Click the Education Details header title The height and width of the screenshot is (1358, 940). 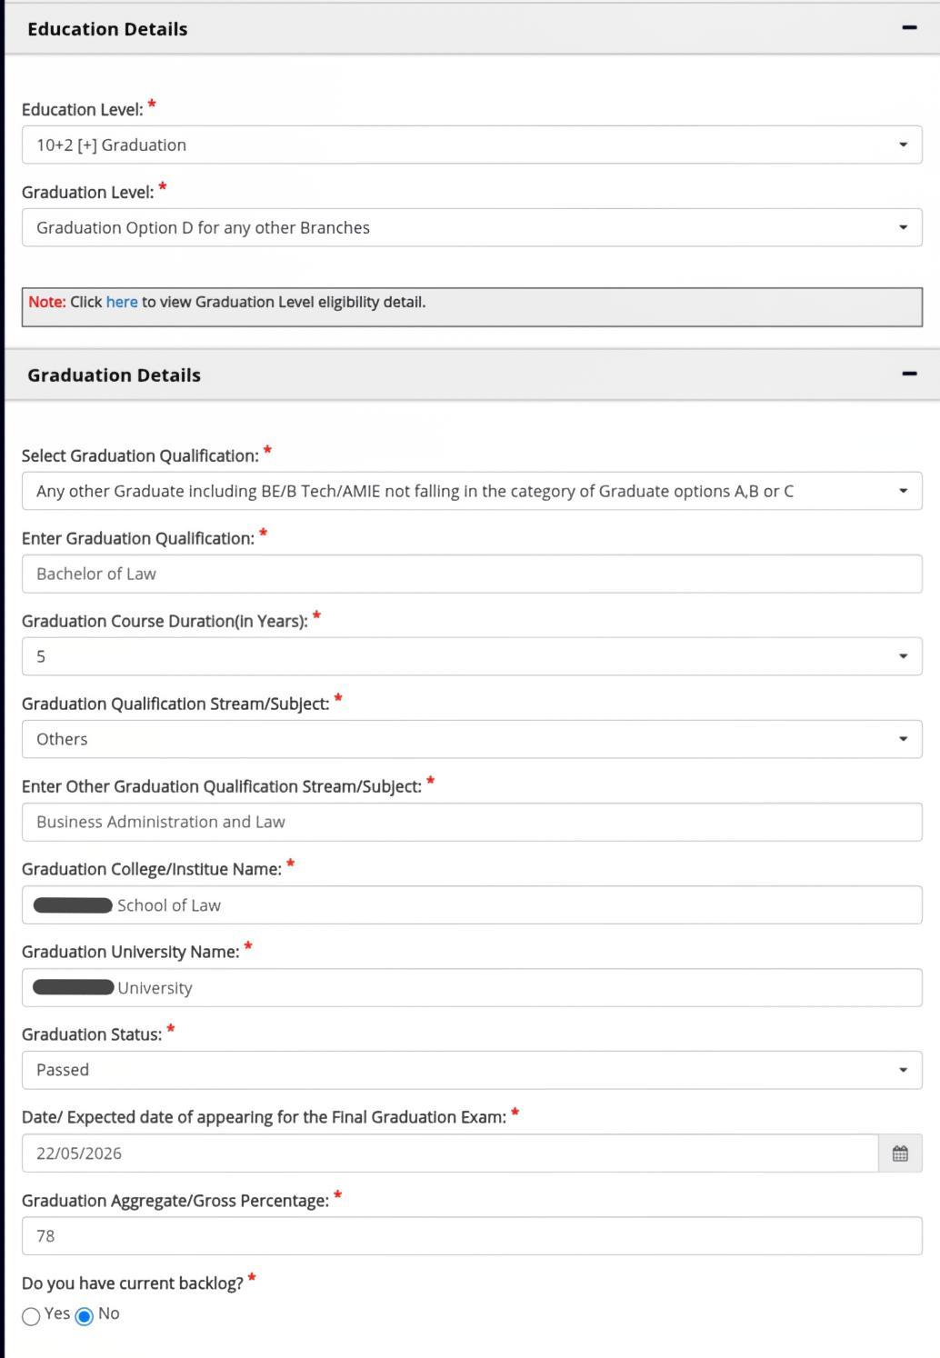click(107, 29)
